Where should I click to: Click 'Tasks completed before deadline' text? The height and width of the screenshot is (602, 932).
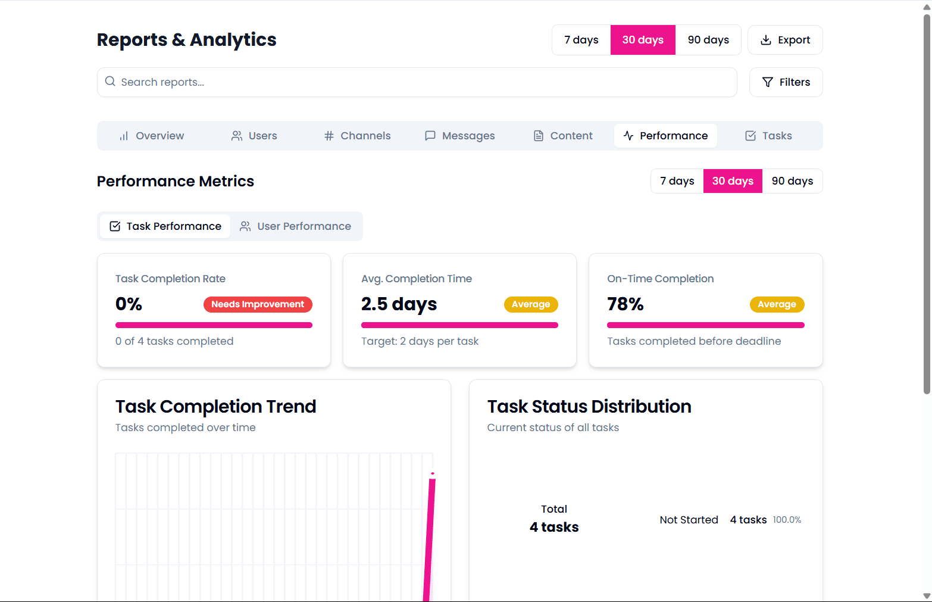[694, 341]
